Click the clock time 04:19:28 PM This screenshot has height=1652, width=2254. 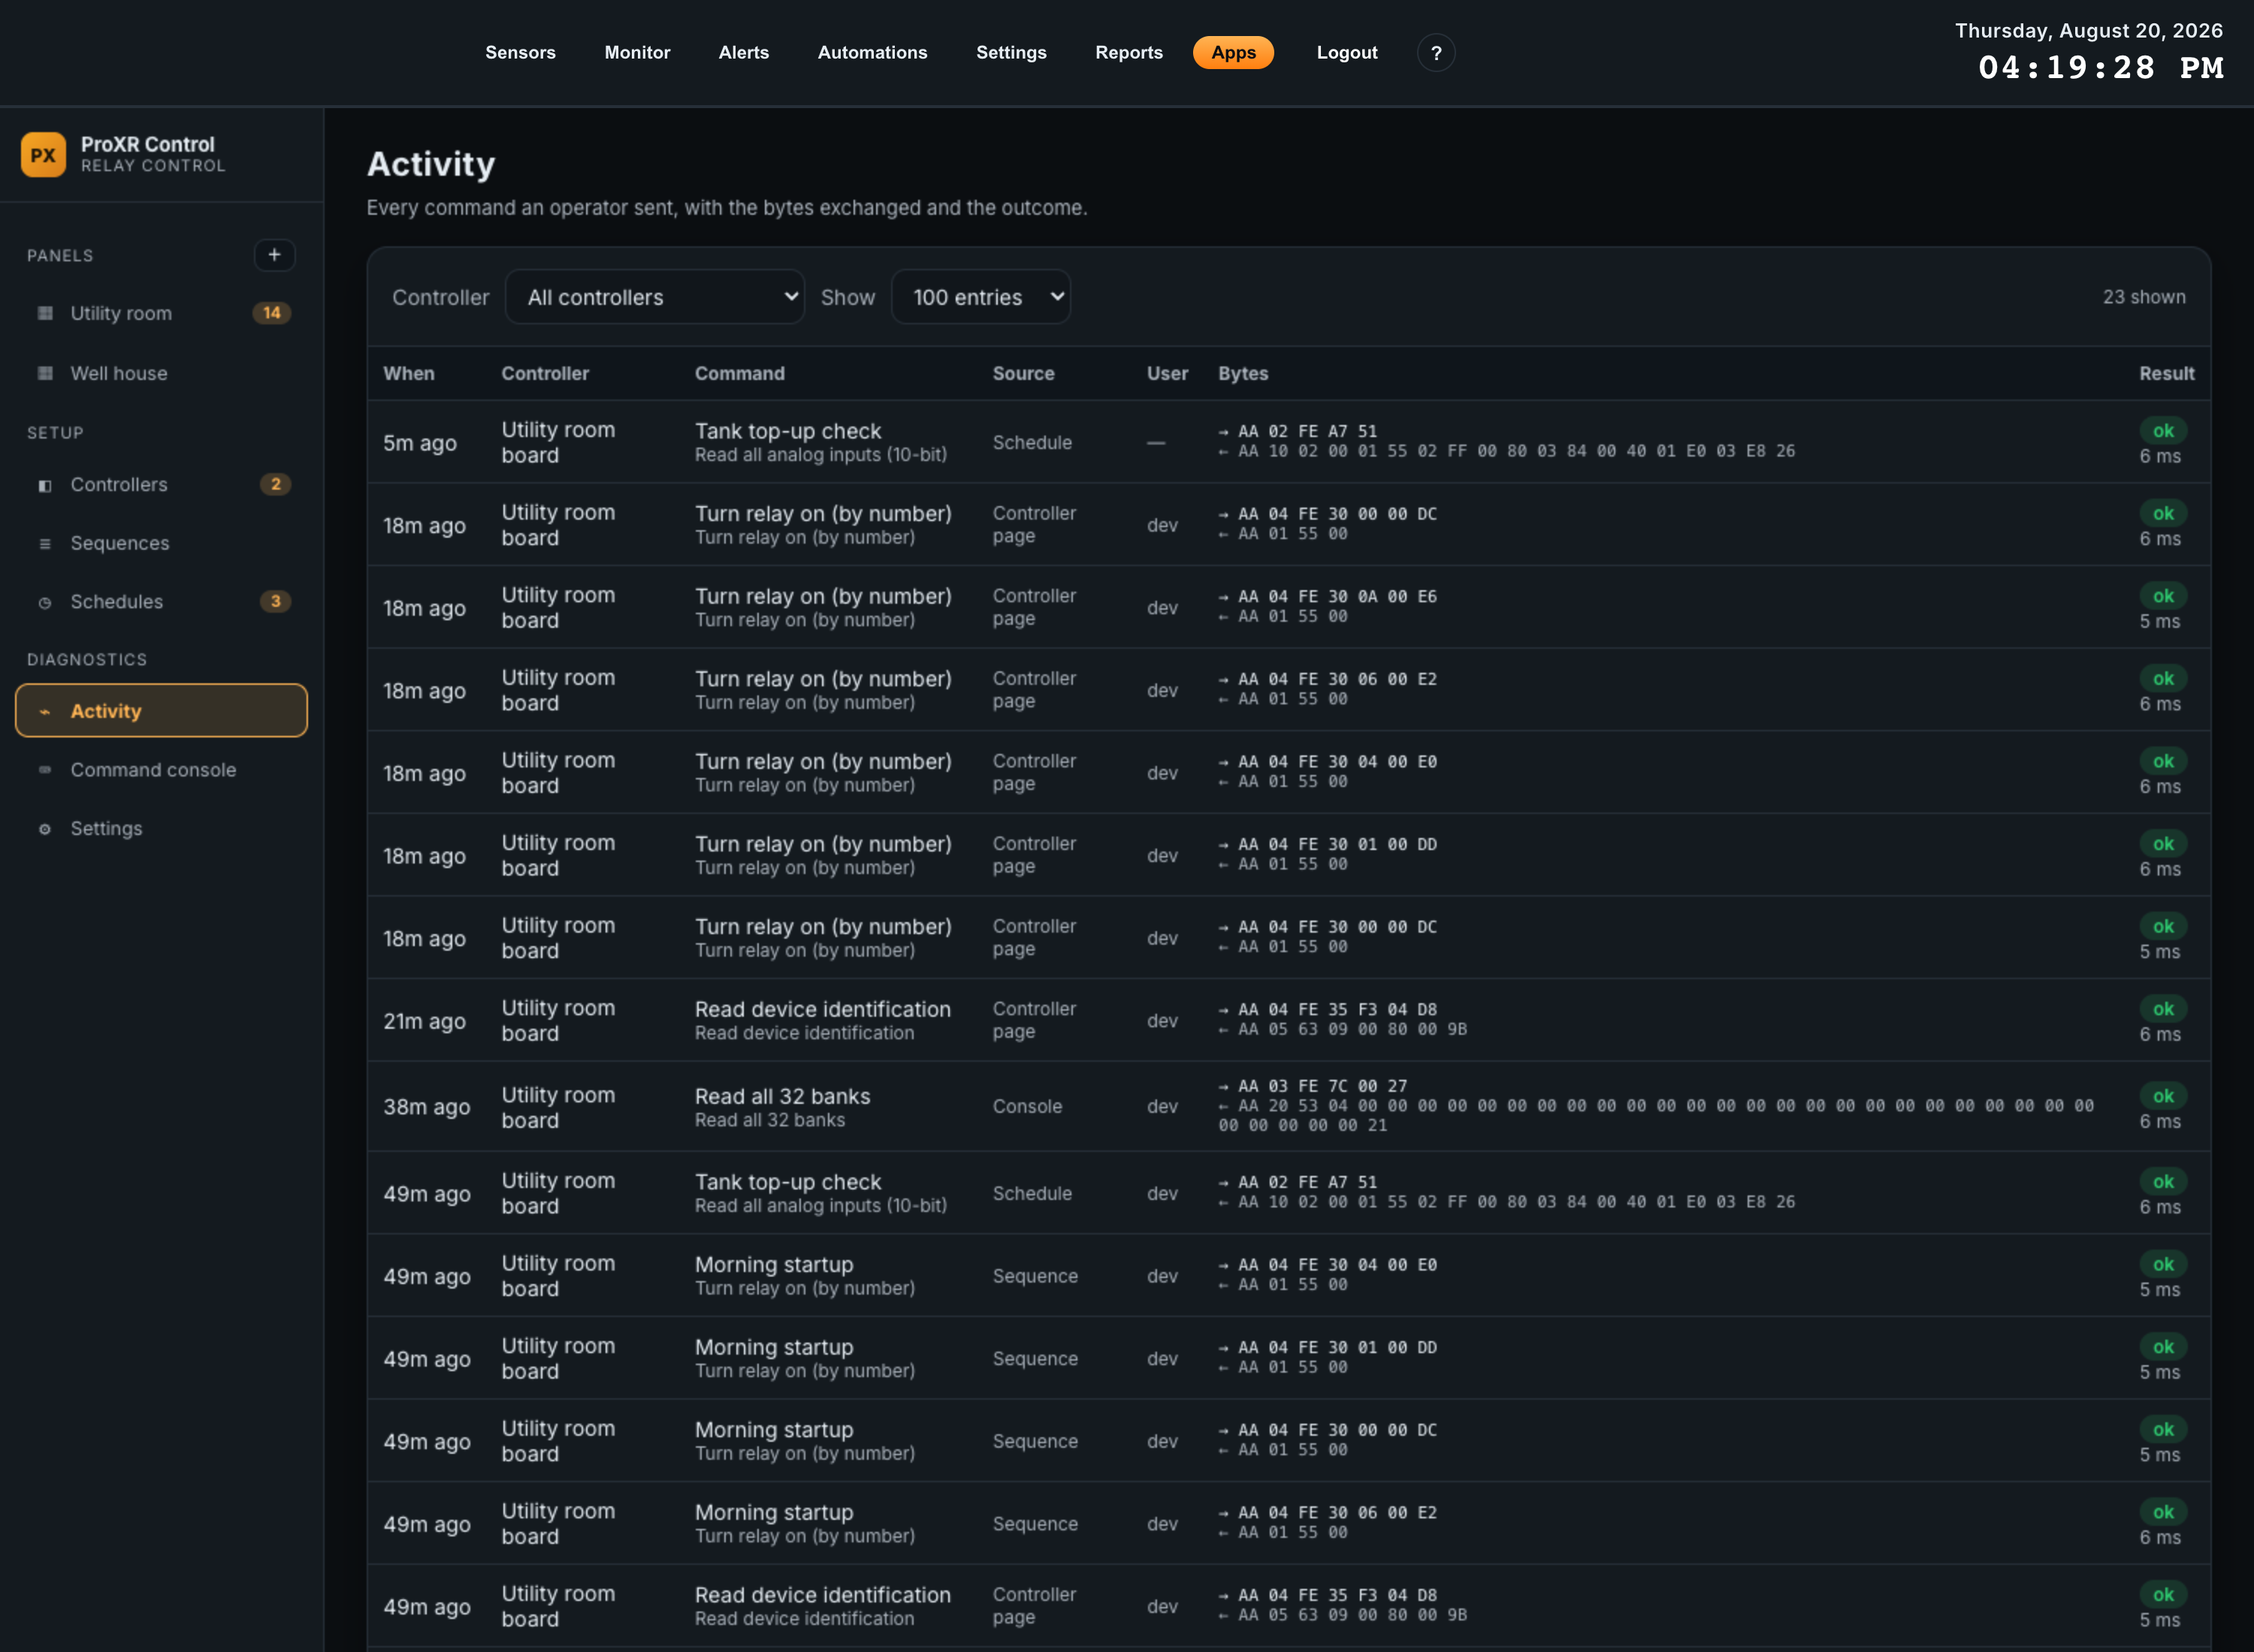[x=2101, y=68]
